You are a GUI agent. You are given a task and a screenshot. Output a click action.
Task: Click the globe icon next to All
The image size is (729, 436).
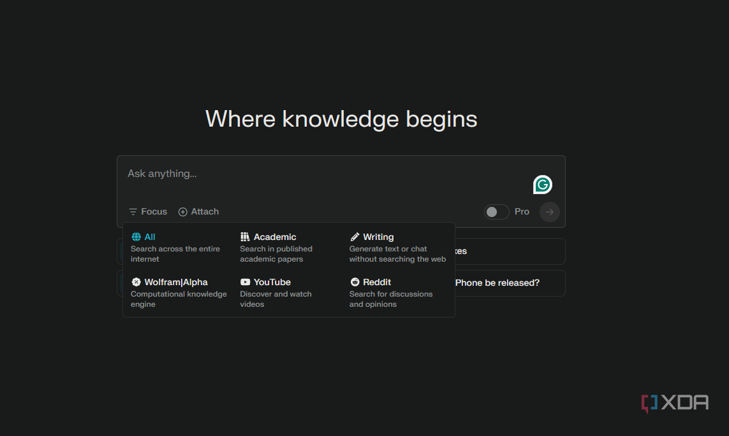click(136, 237)
